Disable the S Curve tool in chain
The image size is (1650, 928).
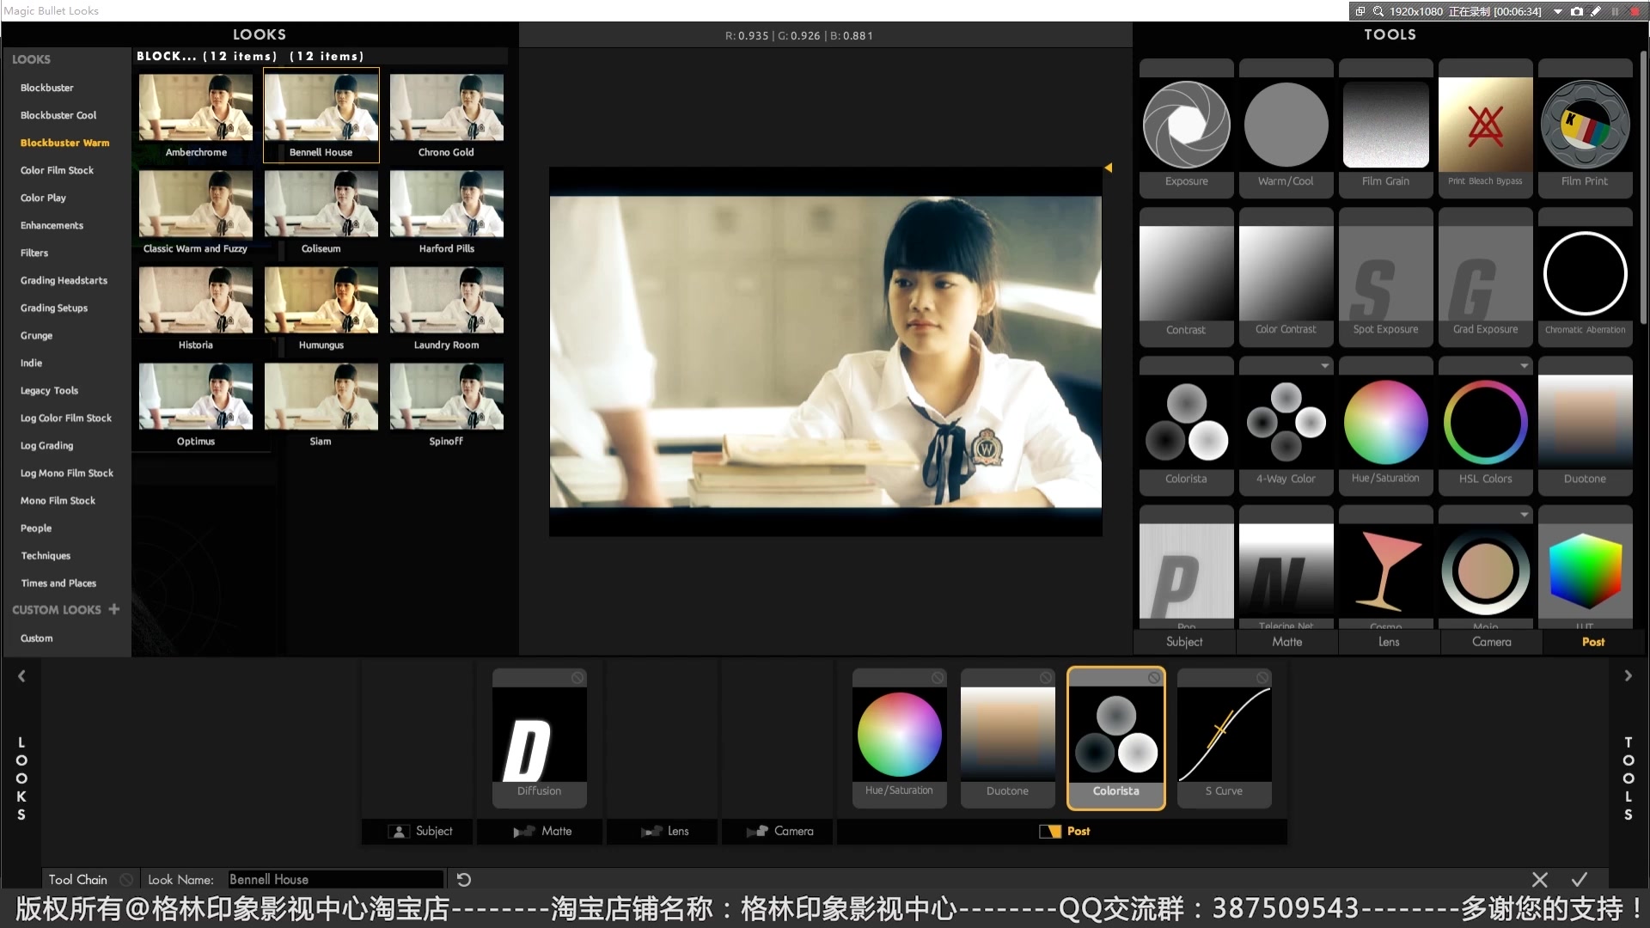[x=1262, y=678]
